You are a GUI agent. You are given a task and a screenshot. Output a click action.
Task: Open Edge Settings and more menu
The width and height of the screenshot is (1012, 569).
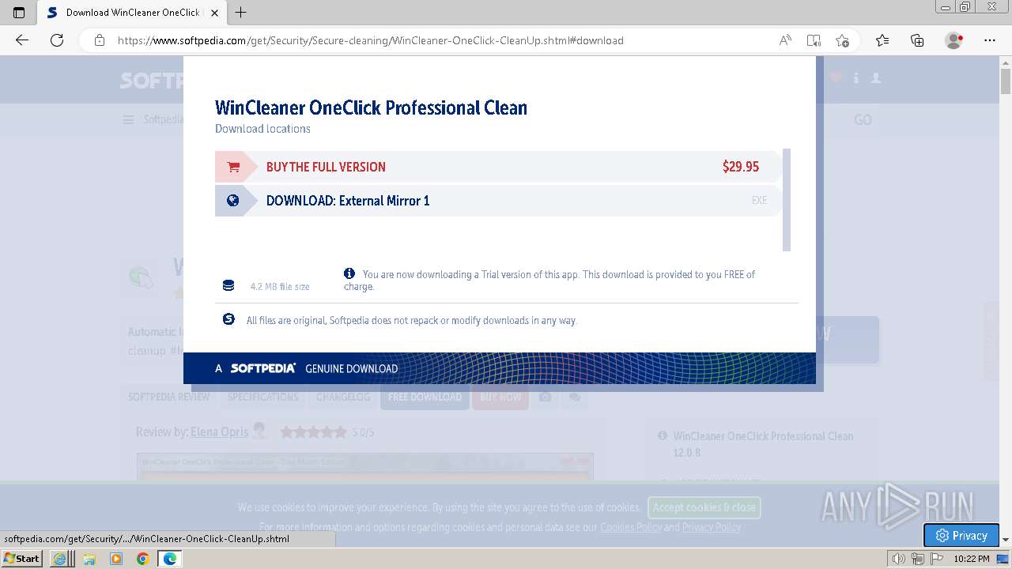[x=990, y=40]
